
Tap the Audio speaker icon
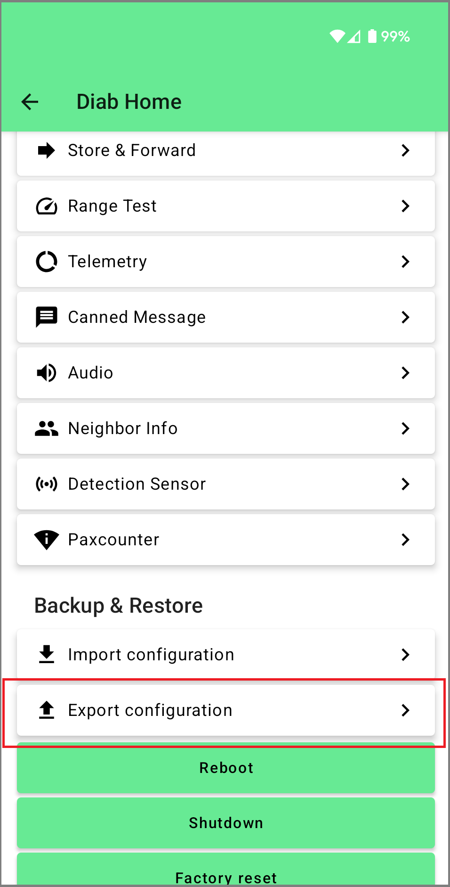47,373
